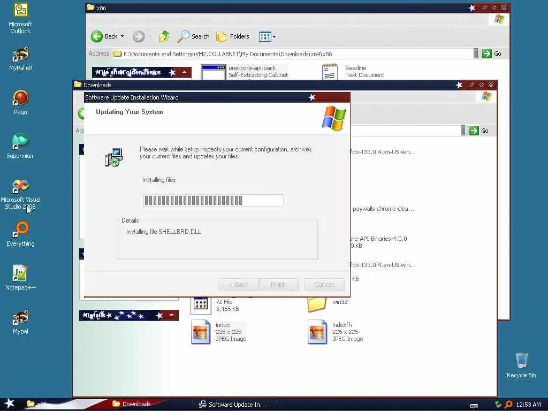
Task: Click the Finish button in wizard
Action: (278, 285)
